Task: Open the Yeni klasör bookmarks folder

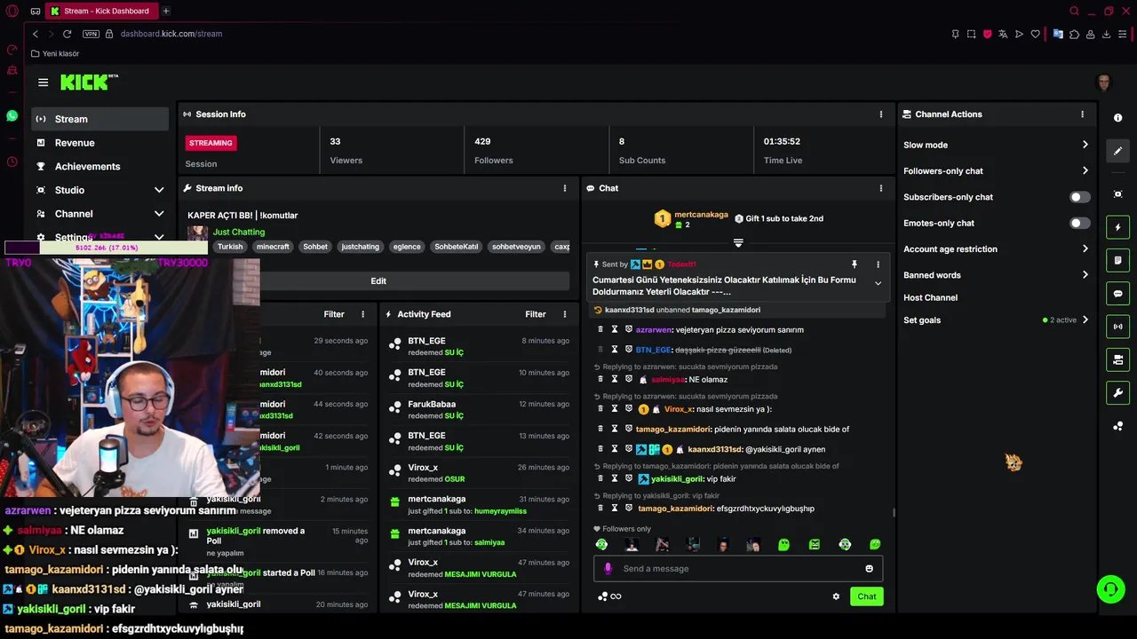Action: tap(55, 53)
